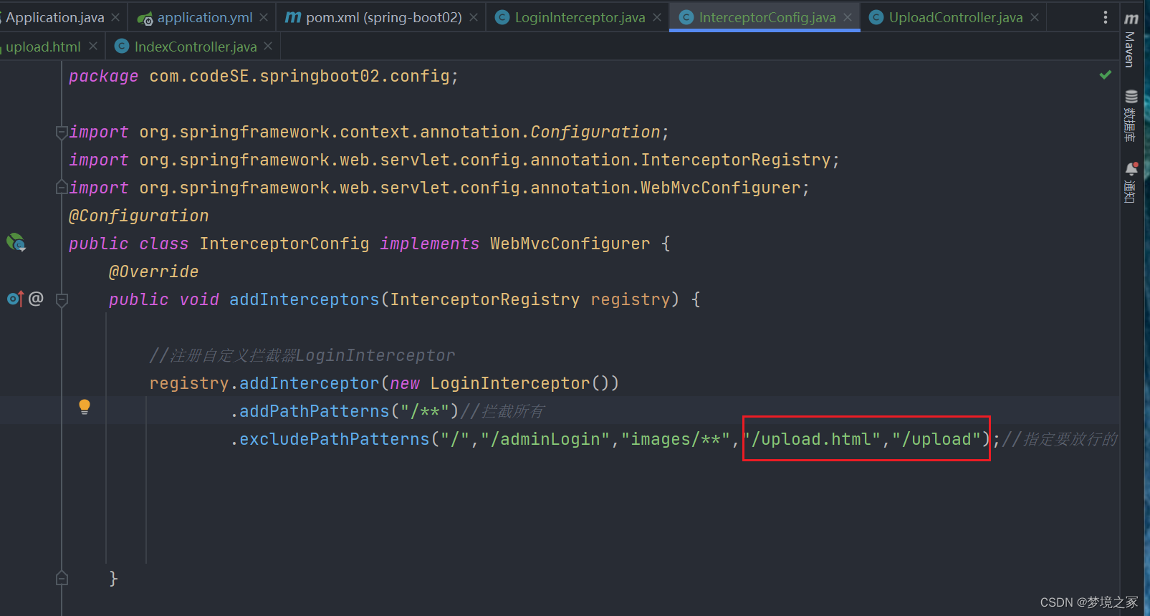Click the class icon on the InterceptorConfig.java tab
The width and height of the screenshot is (1150, 616).
tap(686, 17)
